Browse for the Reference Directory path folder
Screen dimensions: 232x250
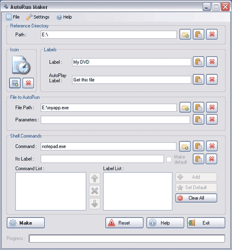pos(185,34)
